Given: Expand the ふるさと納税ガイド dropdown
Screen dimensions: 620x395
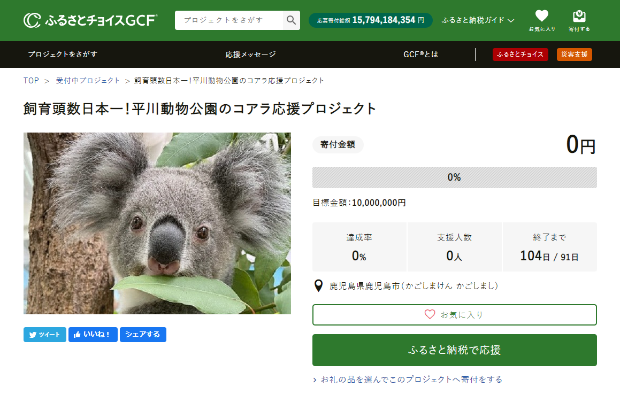Looking at the screenshot, I should [x=478, y=20].
